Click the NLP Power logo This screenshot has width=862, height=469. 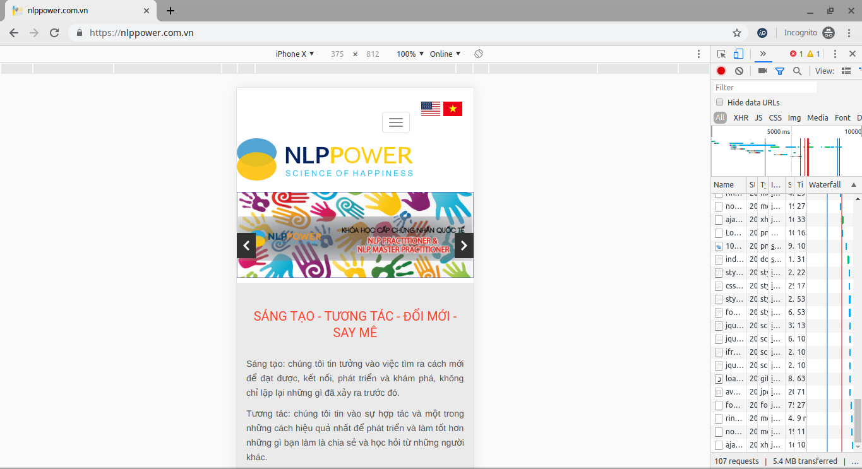point(325,160)
